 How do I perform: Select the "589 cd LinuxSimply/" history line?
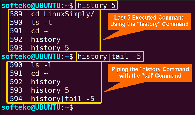point(52,14)
